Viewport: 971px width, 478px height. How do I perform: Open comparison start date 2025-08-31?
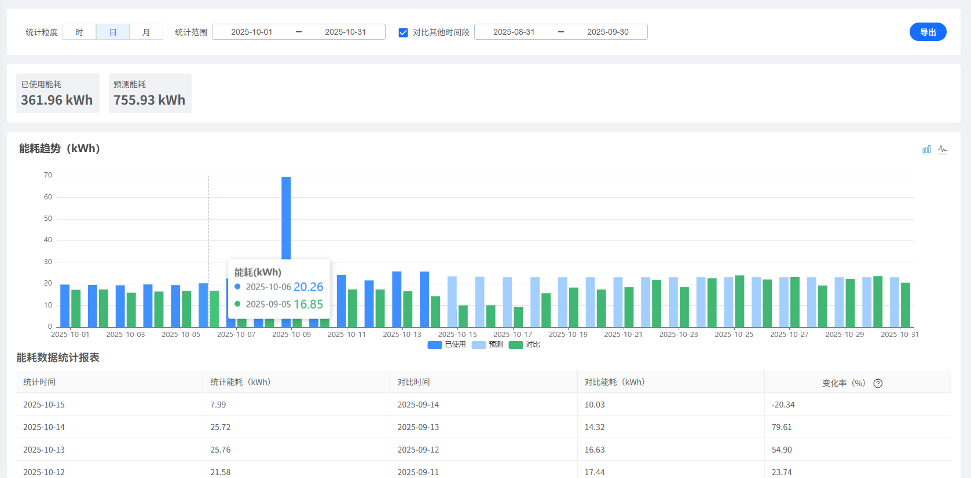[x=514, y=32]
